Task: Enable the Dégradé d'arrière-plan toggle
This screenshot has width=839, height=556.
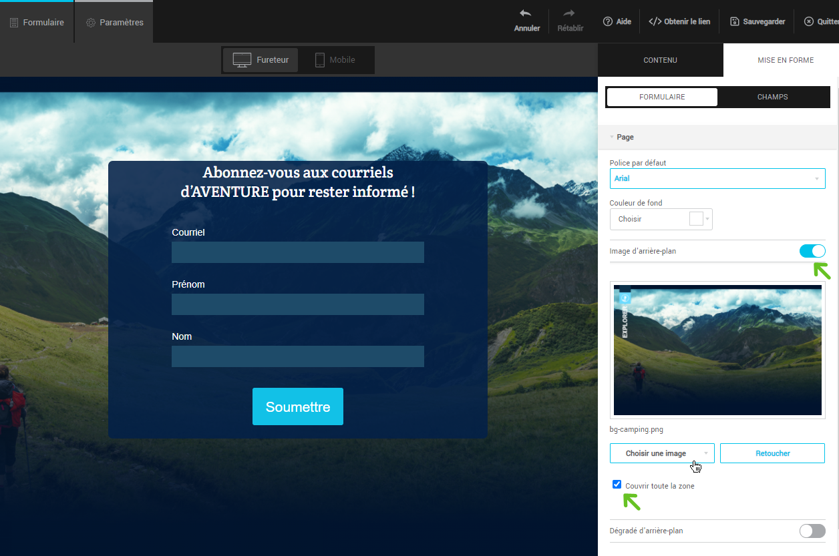Action: (x=812, y=531)
